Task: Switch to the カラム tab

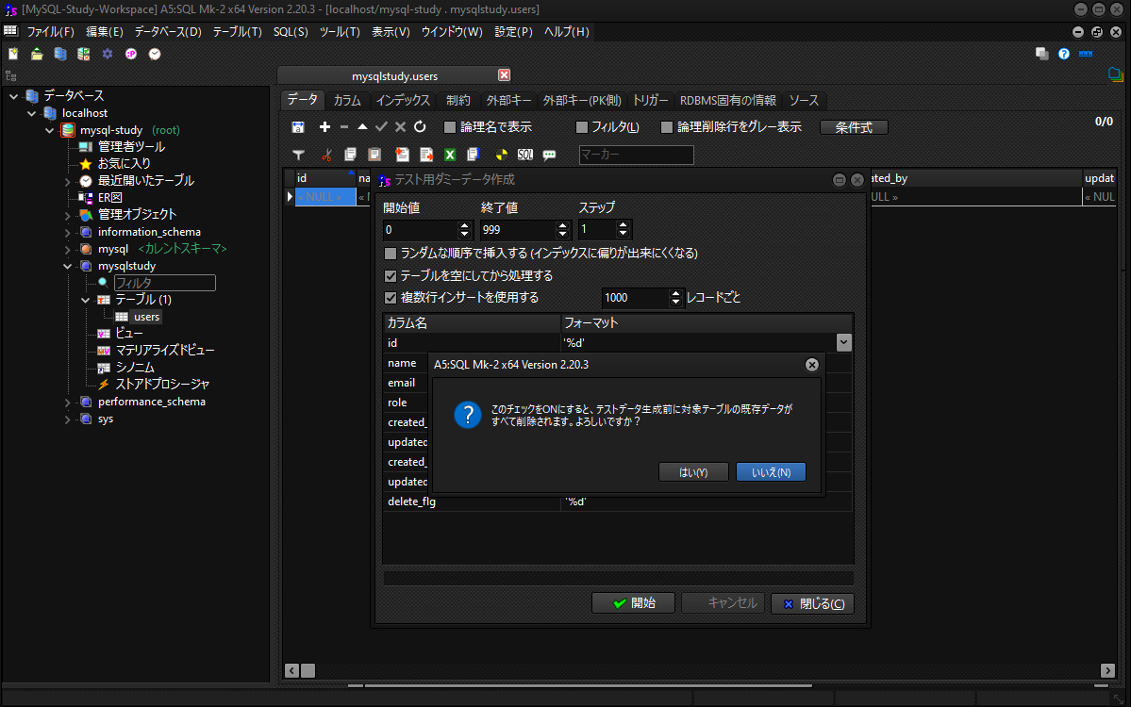Action: click(347, 100)
